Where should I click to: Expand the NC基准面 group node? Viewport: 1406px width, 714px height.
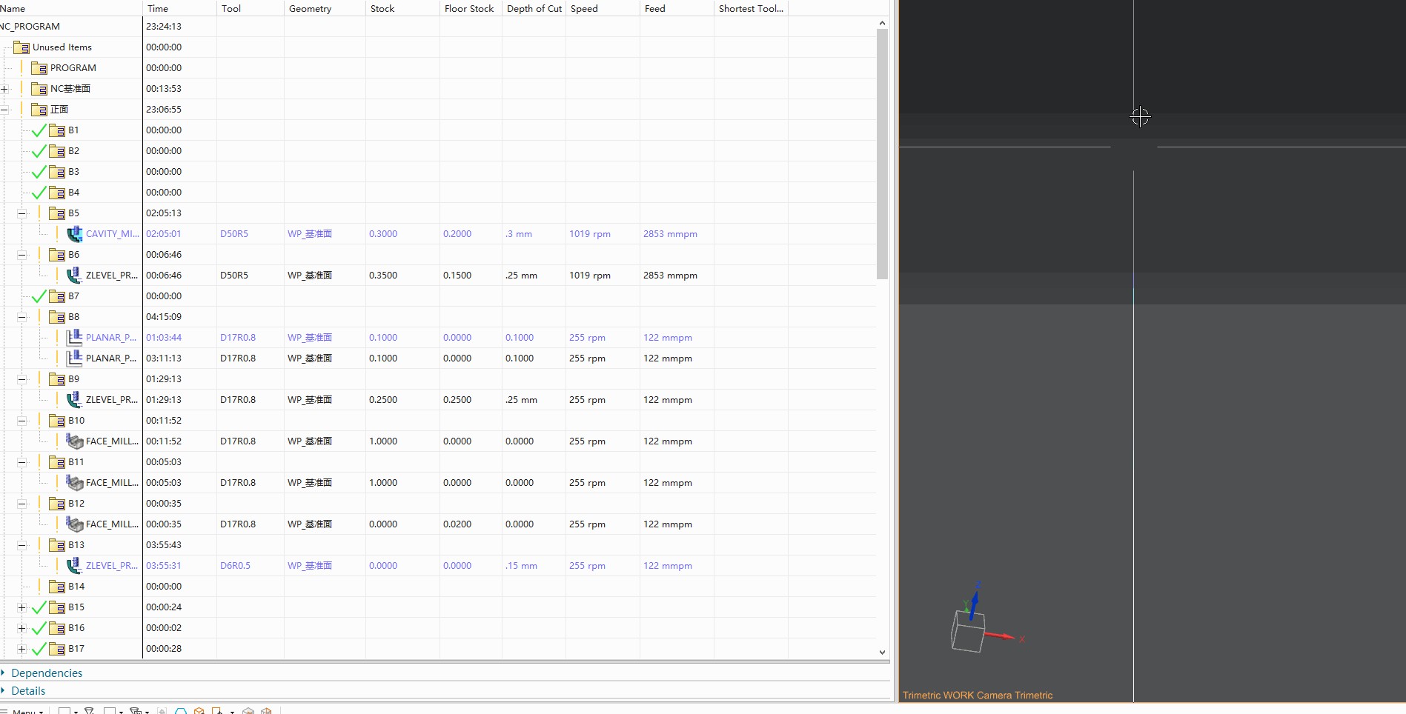coord(4,89)
